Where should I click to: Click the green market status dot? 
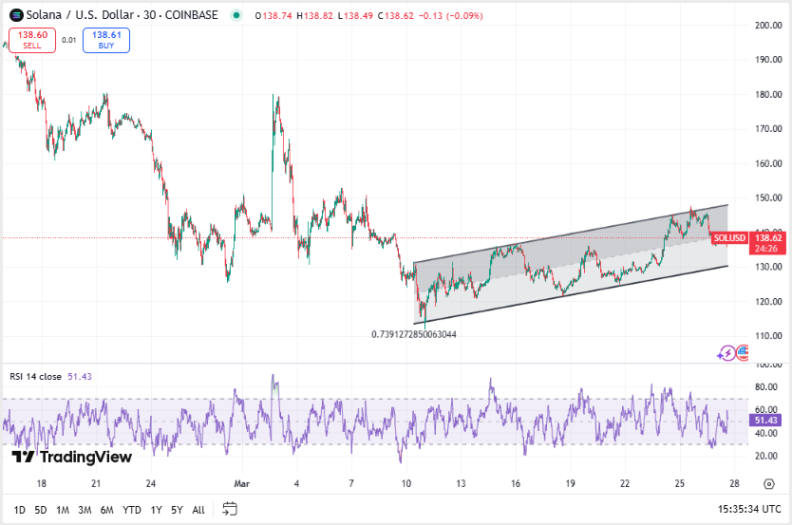236,15
